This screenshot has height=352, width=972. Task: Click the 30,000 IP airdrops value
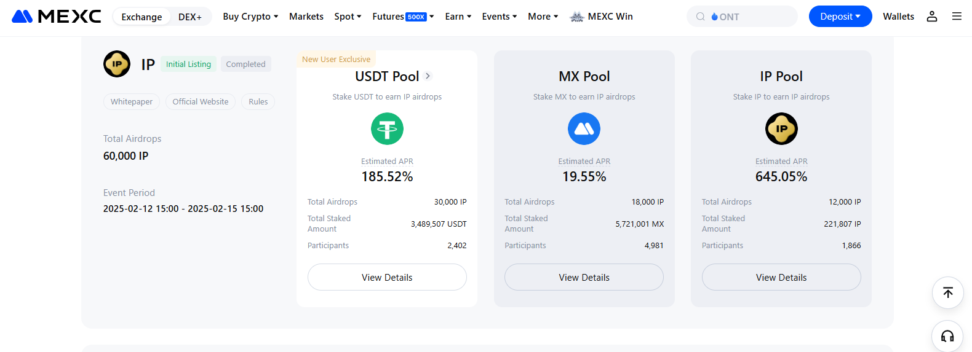(450, 201)
